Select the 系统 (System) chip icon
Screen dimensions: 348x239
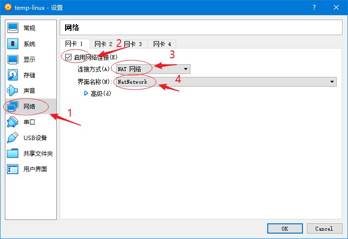tap(13, 44)
